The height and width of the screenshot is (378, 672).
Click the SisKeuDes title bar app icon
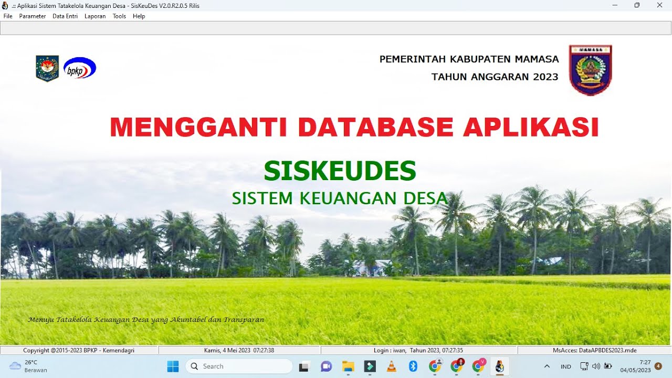click(x=5, y=5)
